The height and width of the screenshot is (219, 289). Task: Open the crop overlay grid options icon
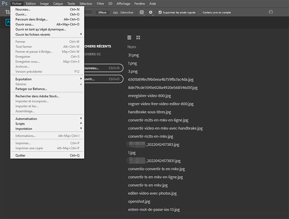pos(142,12)
